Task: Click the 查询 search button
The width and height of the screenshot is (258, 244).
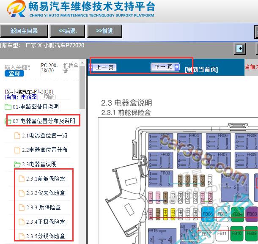Action: 14,74
